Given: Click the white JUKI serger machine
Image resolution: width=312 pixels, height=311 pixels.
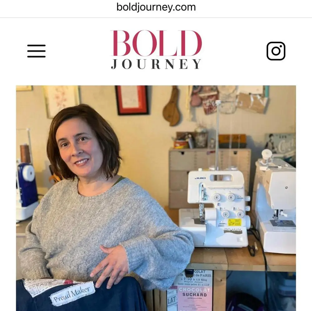Looking at the screenshot, I should [x=215, y=209].
